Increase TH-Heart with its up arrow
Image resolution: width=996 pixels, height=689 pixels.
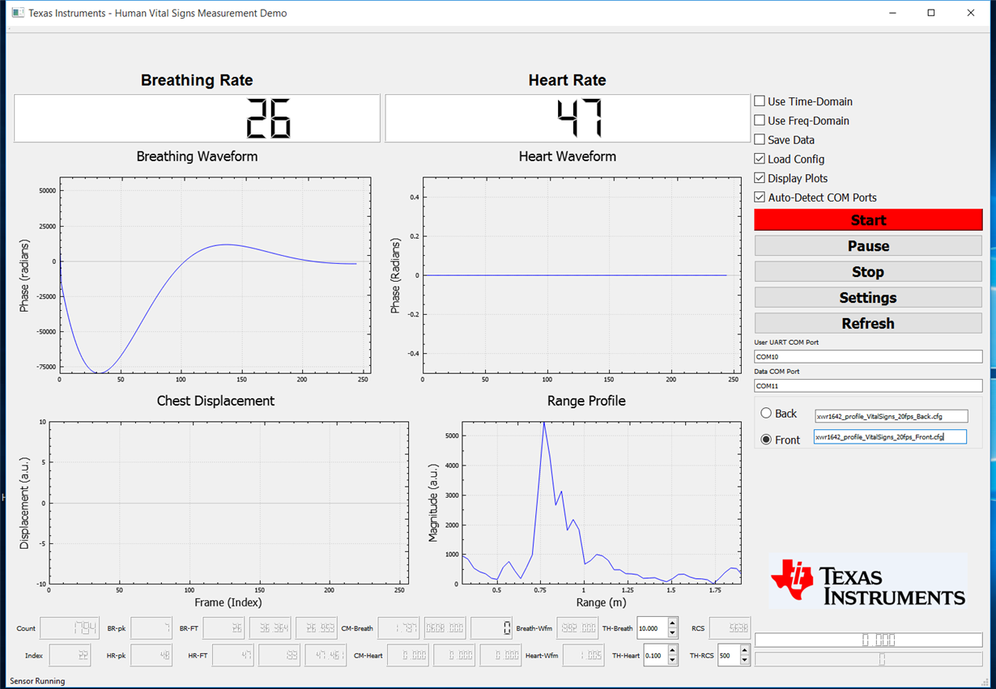pos(672,650)
